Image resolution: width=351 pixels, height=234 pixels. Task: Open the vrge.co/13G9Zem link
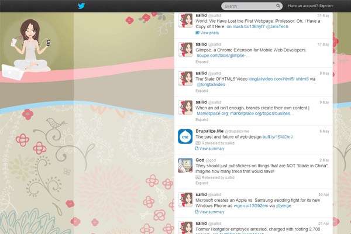coord(251,206)
